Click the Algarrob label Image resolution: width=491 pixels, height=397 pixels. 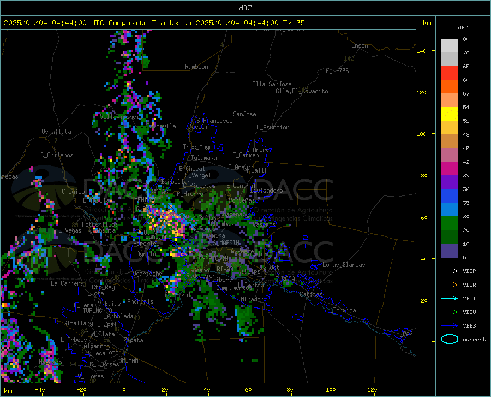pos(97,346)
